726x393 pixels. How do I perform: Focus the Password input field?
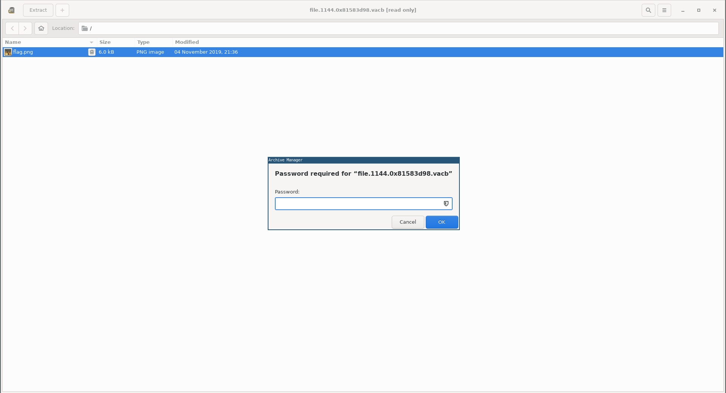tap(357, 204)
